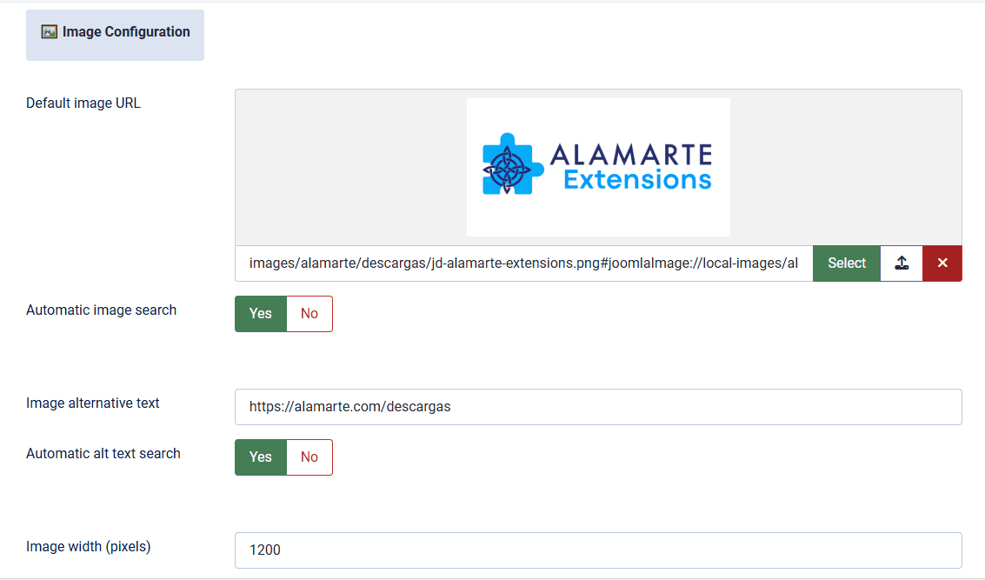Screen dimensions: 985x580
Task: Click the Image alternative text label
Action: coord(93,403)
